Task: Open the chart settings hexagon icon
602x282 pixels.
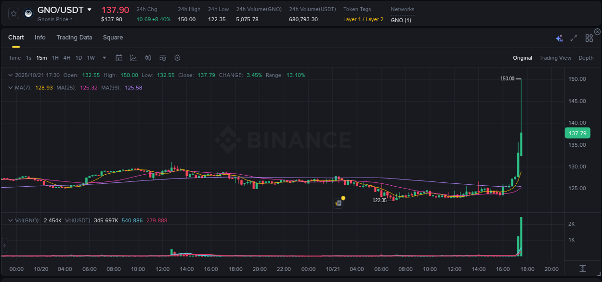Action: pyautogui.click(x=177, y=57)
